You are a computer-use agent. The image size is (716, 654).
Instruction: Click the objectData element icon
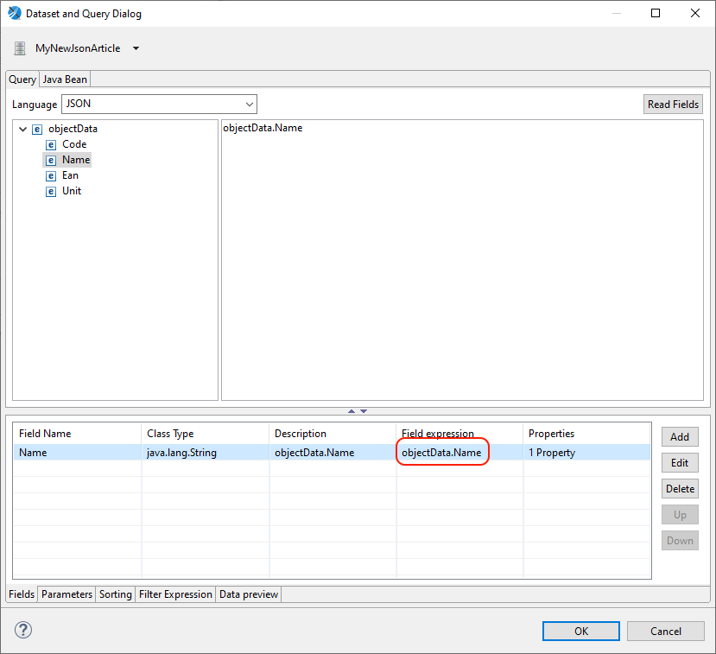37,129
